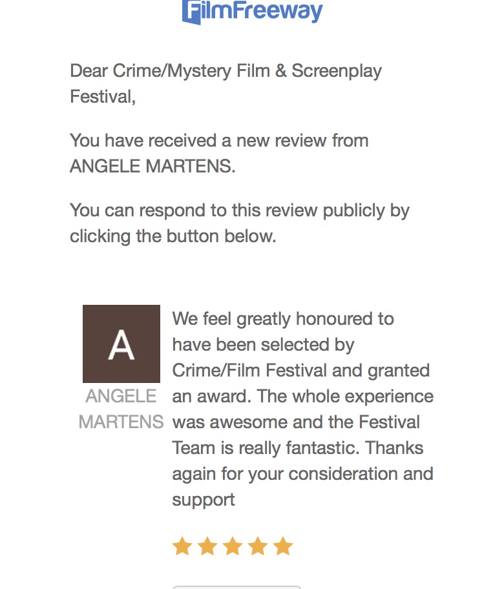This screenshot has width=504, height=589.
Task: Click ANGELE MARTENS name under the avatar
Action: coord(121,409)
